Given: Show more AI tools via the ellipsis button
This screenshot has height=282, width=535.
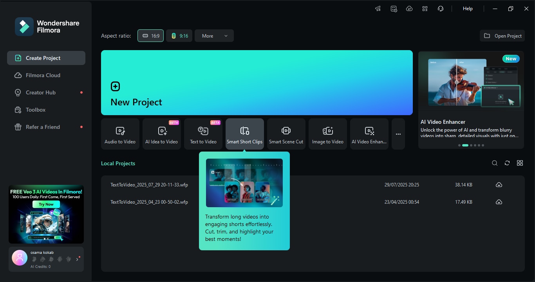Looking at the screenshot, I should [x=398, y=134].
